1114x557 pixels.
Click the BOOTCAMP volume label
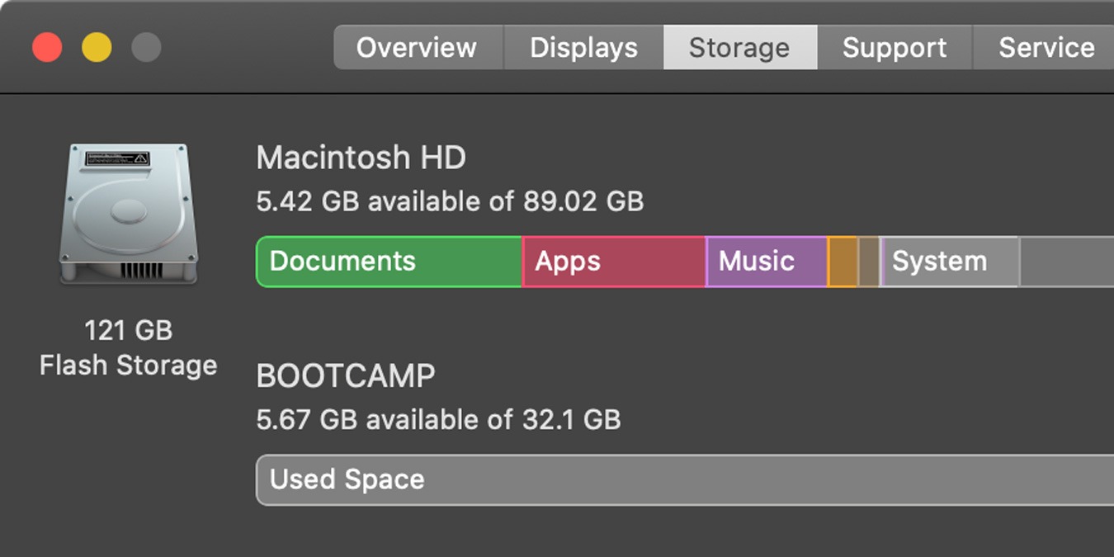coord(347,375)
